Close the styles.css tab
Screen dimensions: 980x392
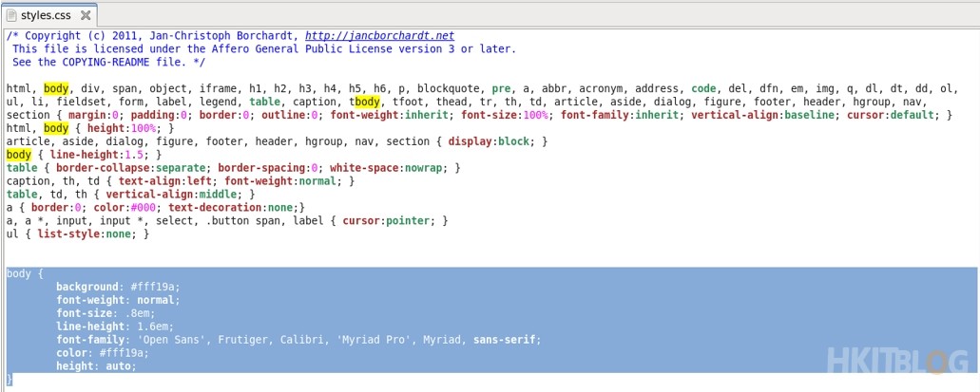[86, 16]
